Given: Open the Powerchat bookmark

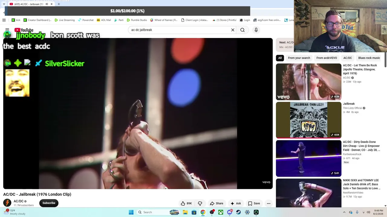Looking at the screenshot, I should point(86,20).
